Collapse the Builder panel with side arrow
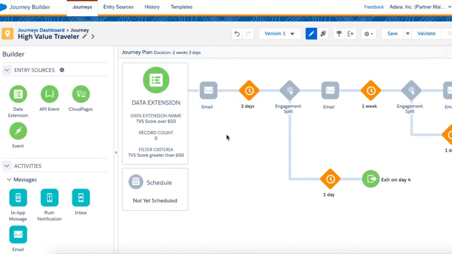 (x=116, y=152)
